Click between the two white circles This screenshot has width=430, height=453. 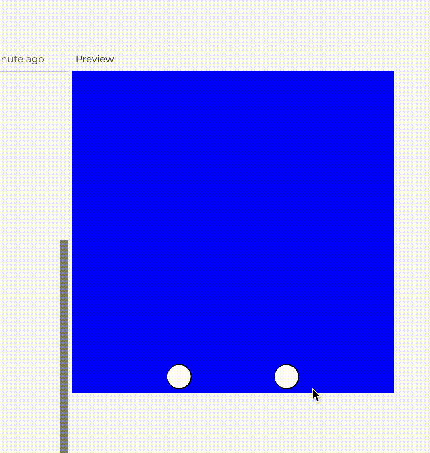click(x=233, y=377)
